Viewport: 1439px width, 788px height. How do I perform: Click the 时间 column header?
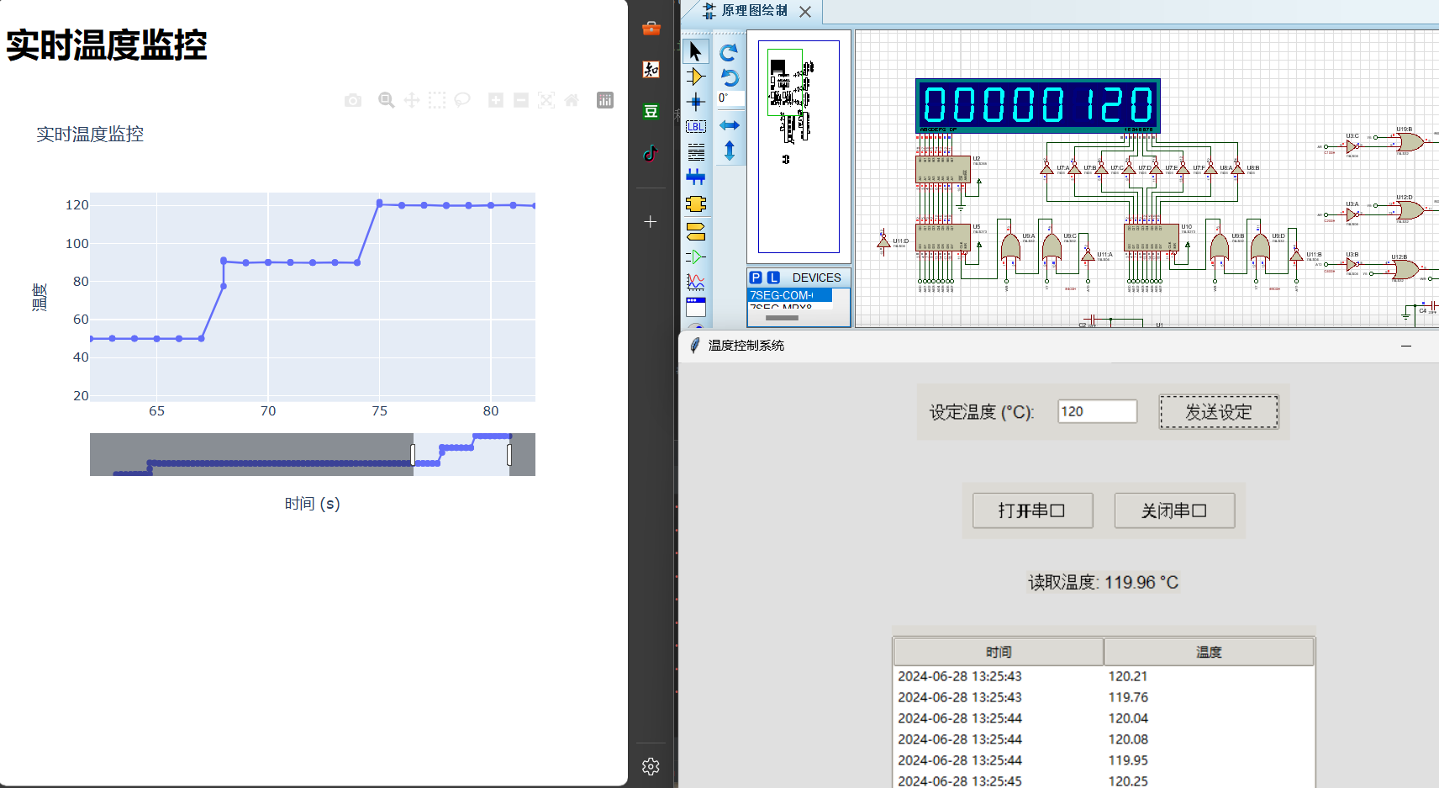point(999,652)
